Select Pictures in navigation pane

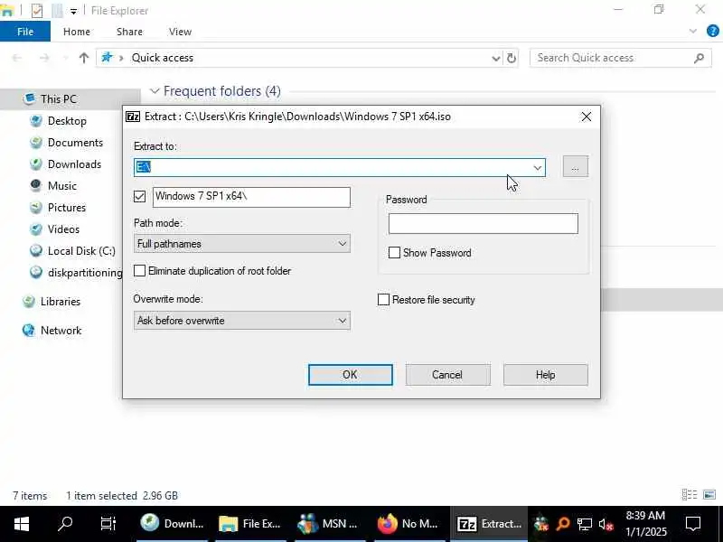point(66,208)
